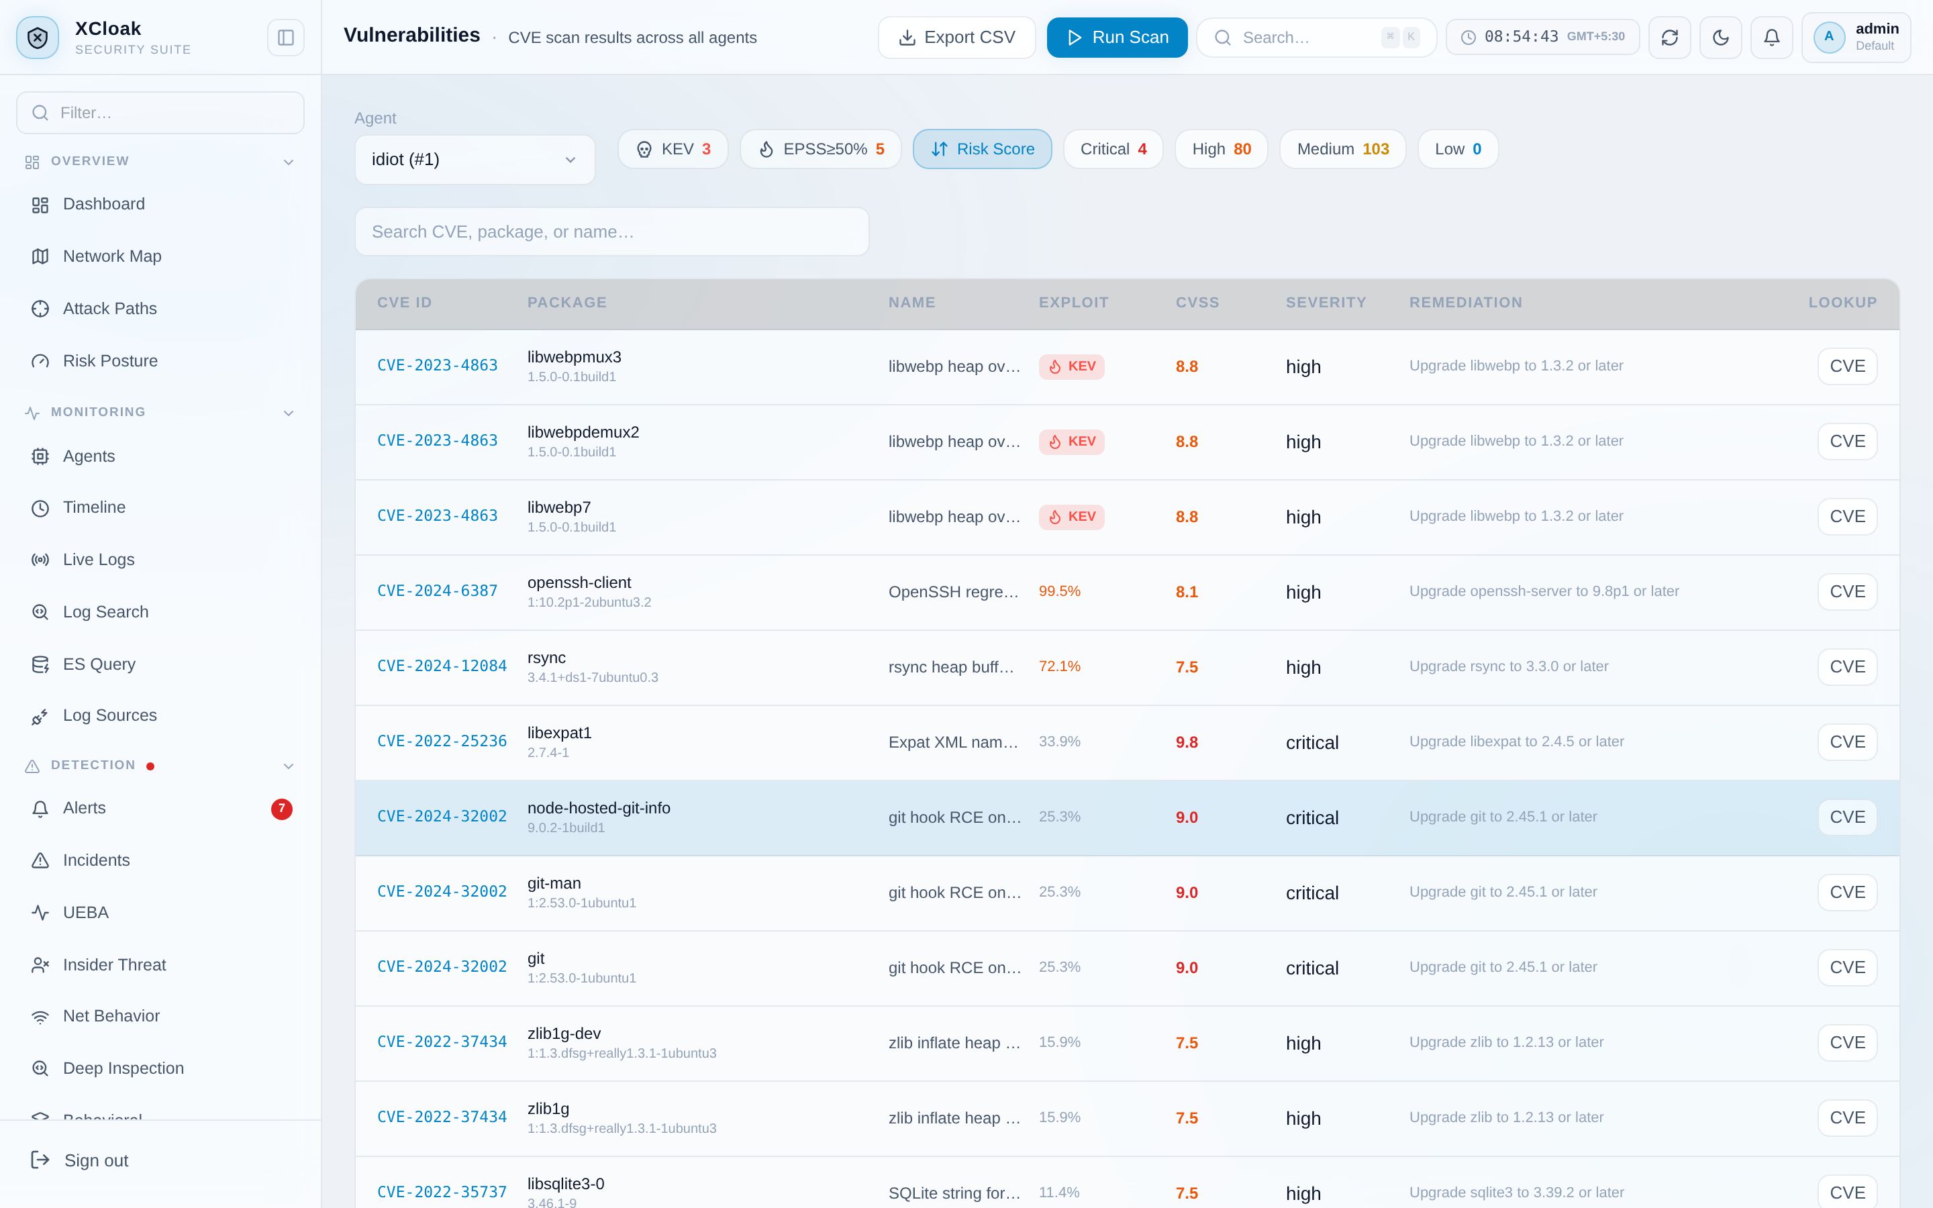Click the KEV badge in libwebpdemux2 row
Screen dimensions: 1933x1208
1071,442
